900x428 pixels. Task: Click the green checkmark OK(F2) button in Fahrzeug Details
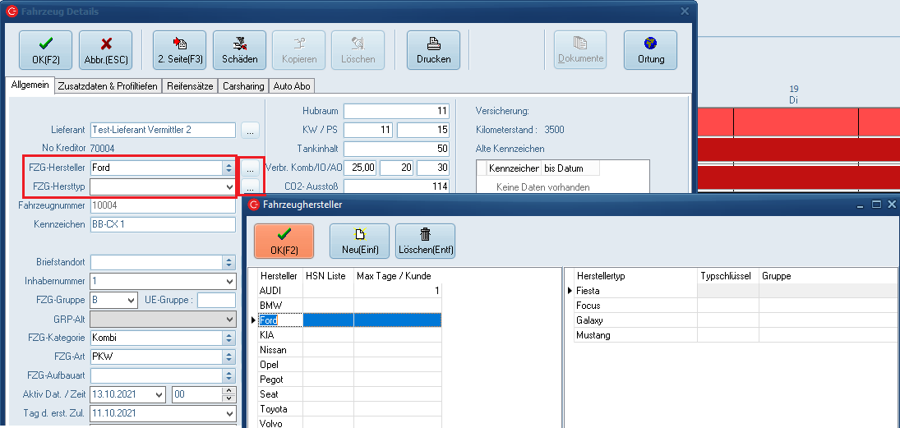coord(45,50)
